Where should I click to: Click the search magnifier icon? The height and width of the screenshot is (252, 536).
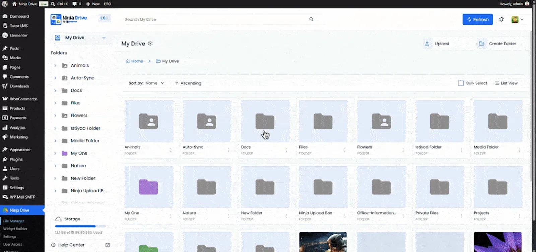(311, 19)
